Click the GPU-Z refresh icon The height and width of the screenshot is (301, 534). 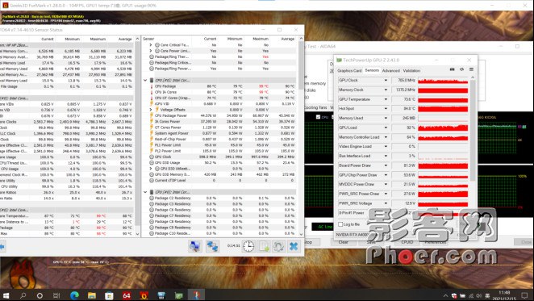461,69
